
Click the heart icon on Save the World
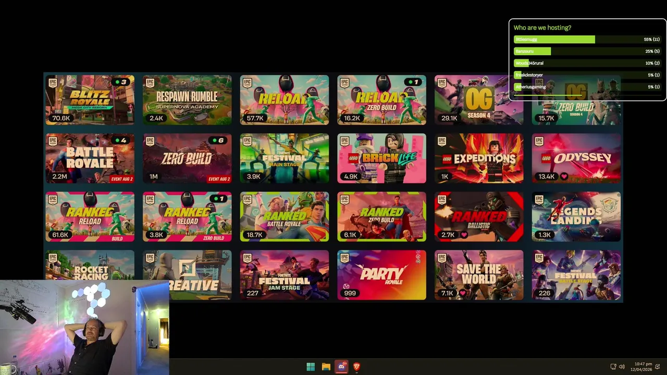coord(462,293)
